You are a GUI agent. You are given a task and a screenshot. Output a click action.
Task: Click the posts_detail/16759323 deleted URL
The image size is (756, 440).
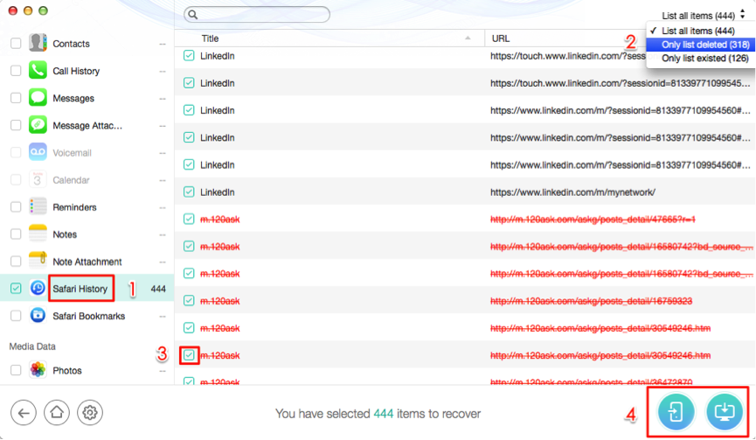(x=591, y=301)
